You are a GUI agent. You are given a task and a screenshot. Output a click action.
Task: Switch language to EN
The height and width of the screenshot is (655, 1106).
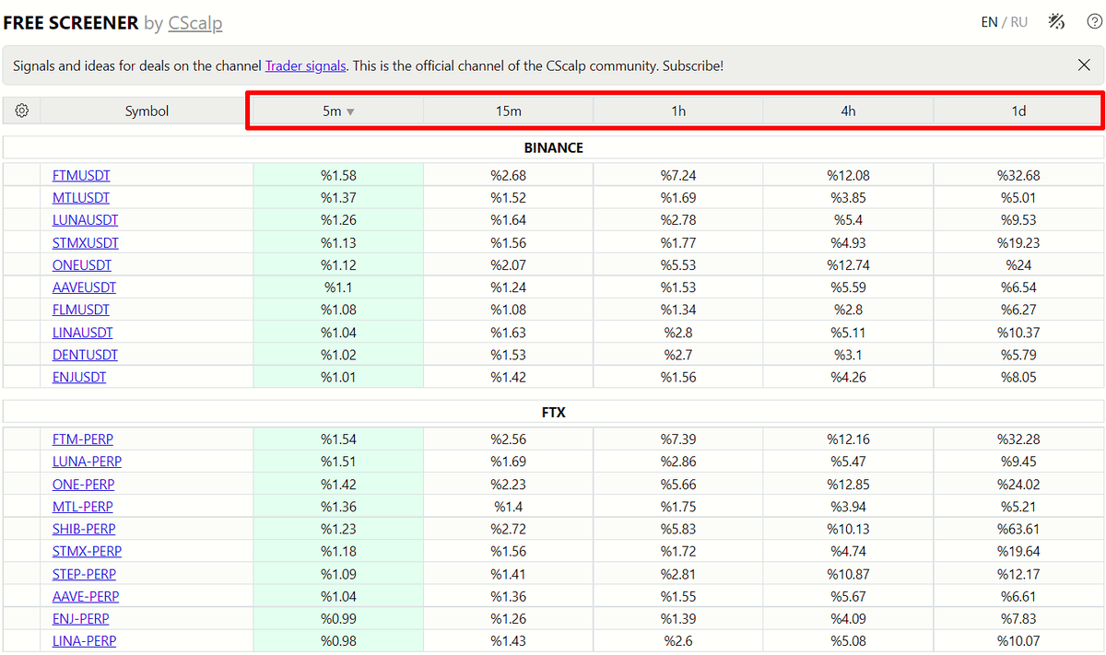coord(989,22)
